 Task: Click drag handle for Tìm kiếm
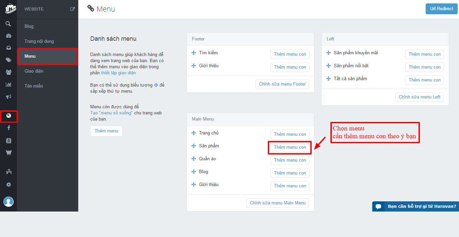(194, 53)
